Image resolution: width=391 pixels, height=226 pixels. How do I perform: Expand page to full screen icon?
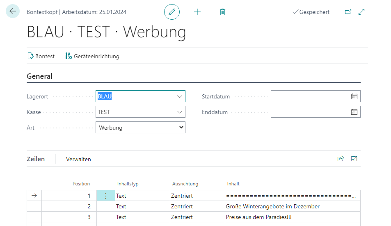click(x=361, y=12)
